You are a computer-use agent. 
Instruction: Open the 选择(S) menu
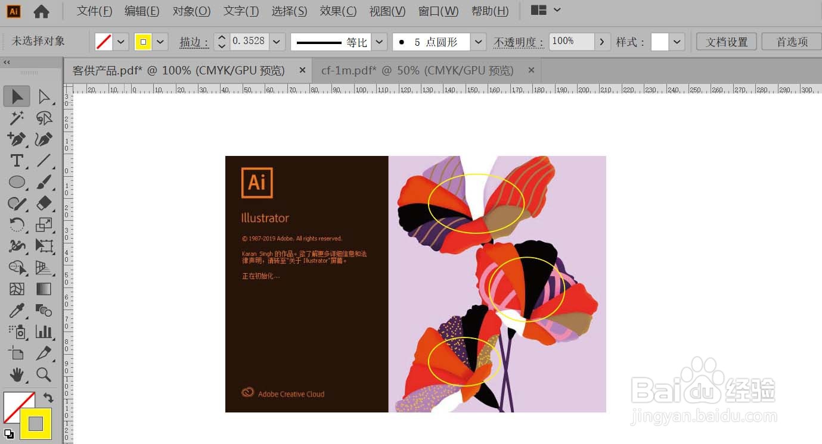click(x=289, y=11)
